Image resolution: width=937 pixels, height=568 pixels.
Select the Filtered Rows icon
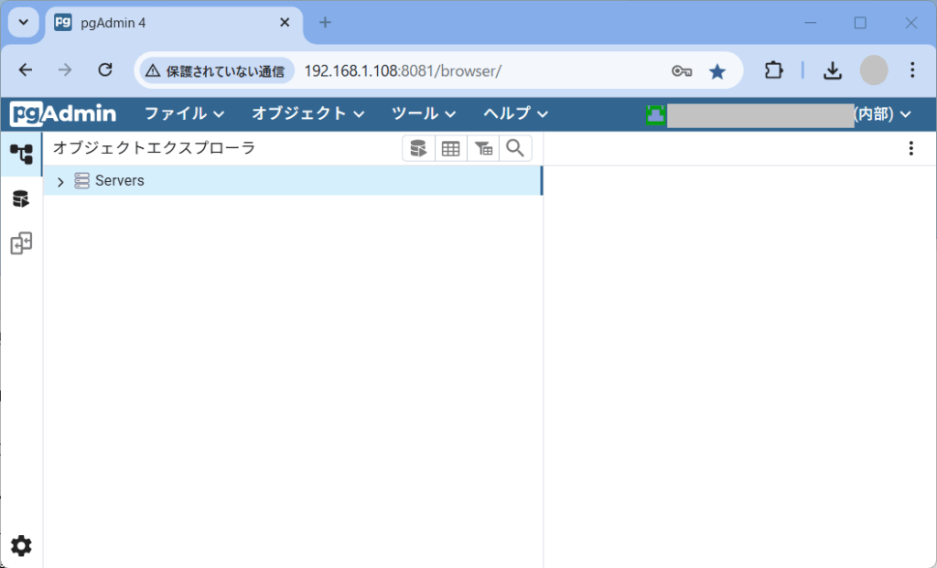[x=483, y=148]
